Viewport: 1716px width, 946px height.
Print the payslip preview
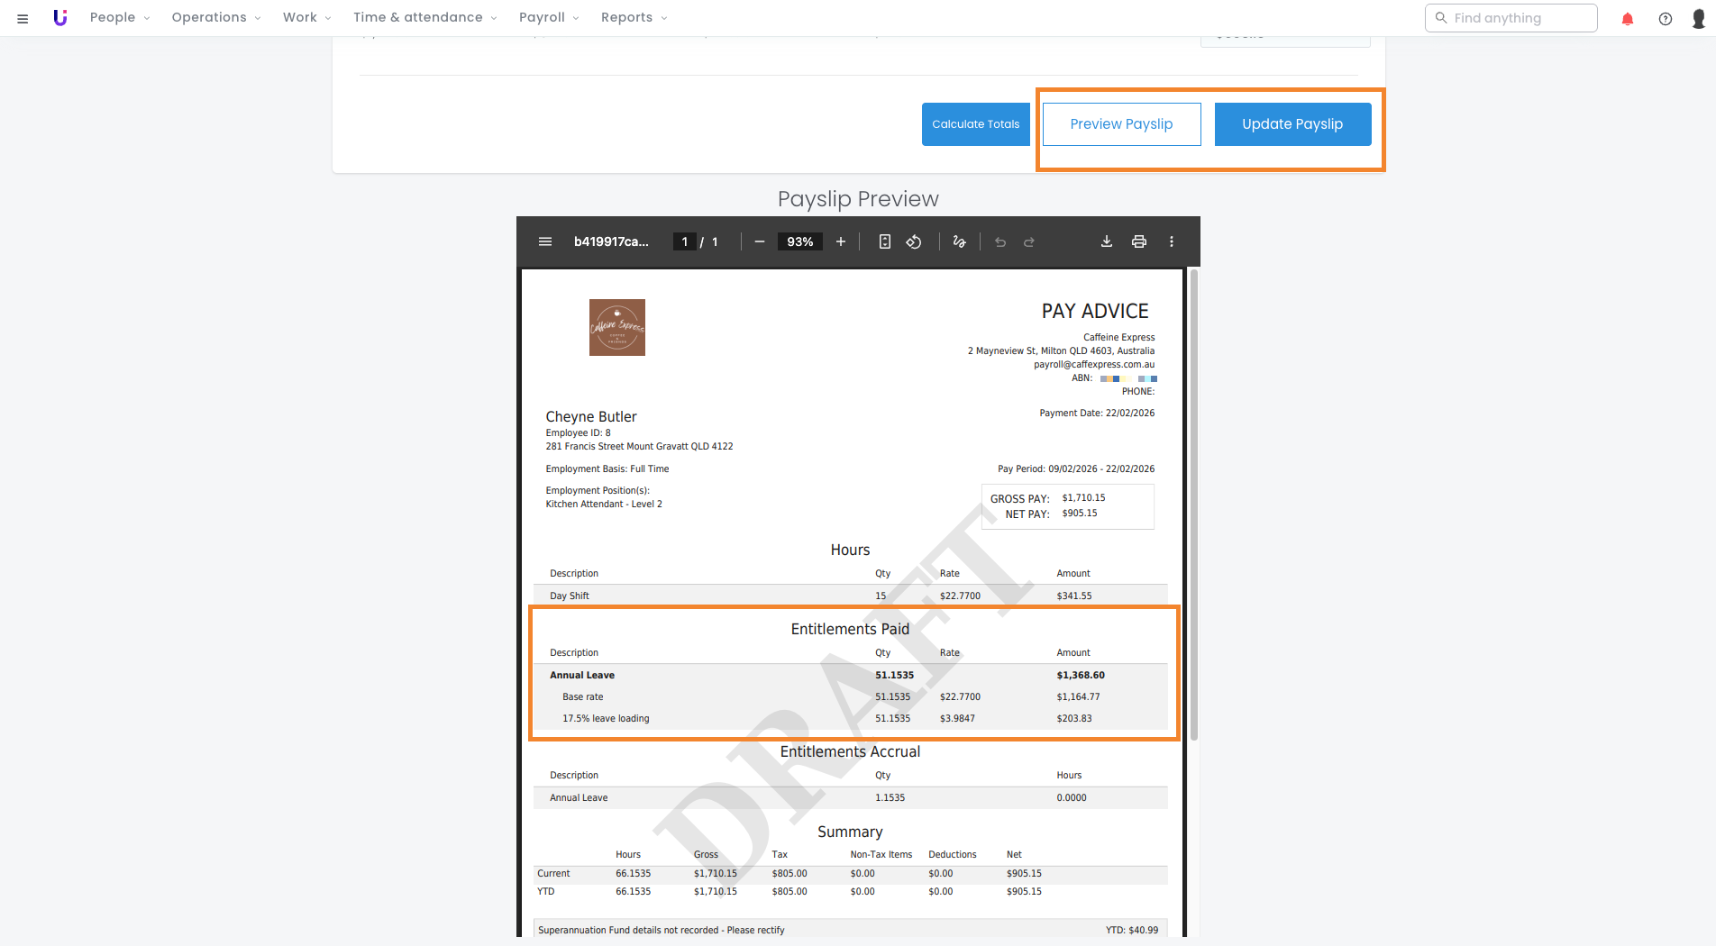(x=1139, y=241)
